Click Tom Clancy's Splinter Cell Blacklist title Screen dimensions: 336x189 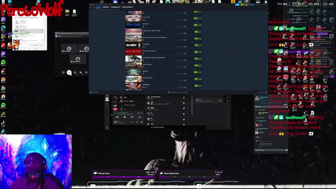click(x=154, y=58)
